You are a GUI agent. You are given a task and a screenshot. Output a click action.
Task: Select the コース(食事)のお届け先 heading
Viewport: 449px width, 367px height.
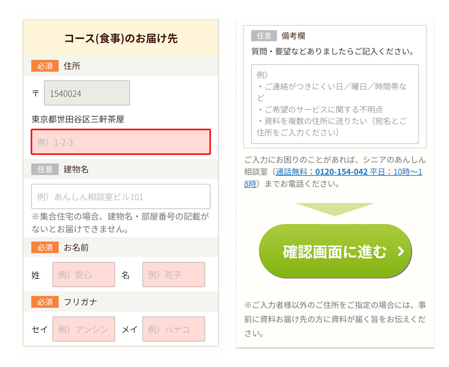click(120, 37)
